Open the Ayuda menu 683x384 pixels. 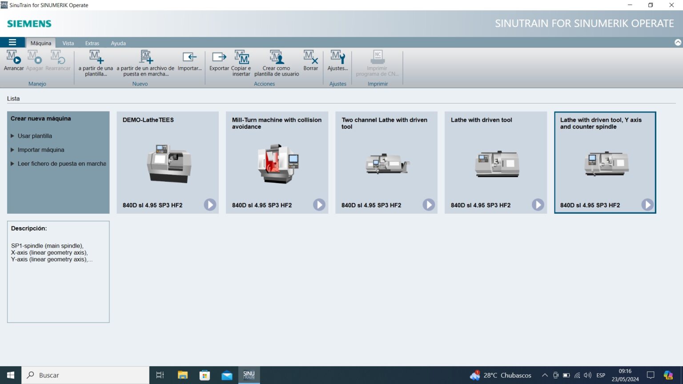tap(118, 43)
